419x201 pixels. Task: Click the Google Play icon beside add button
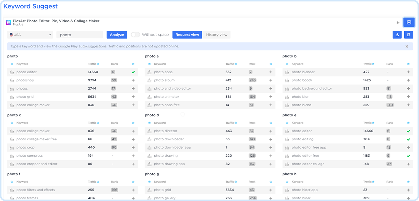(398, 23)
